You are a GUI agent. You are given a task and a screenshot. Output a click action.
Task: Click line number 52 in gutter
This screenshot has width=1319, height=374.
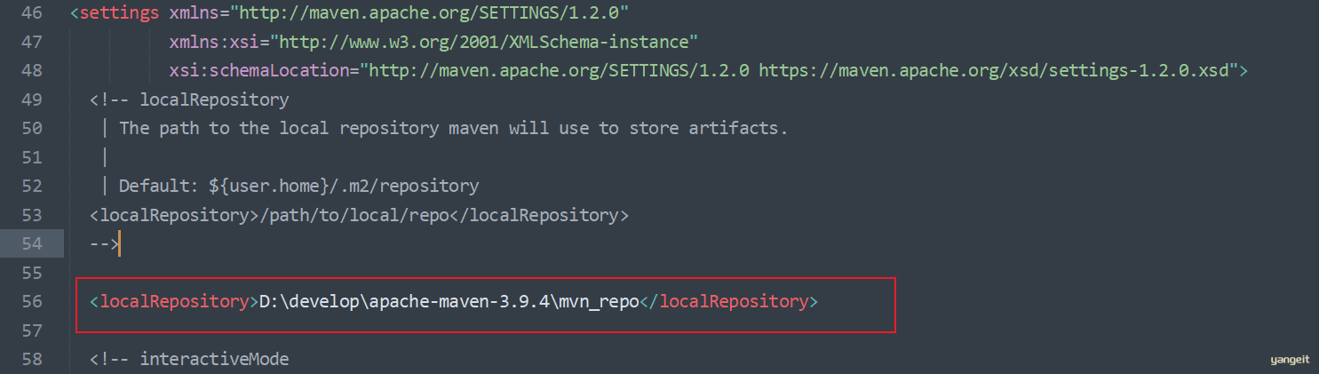(32, 186)
